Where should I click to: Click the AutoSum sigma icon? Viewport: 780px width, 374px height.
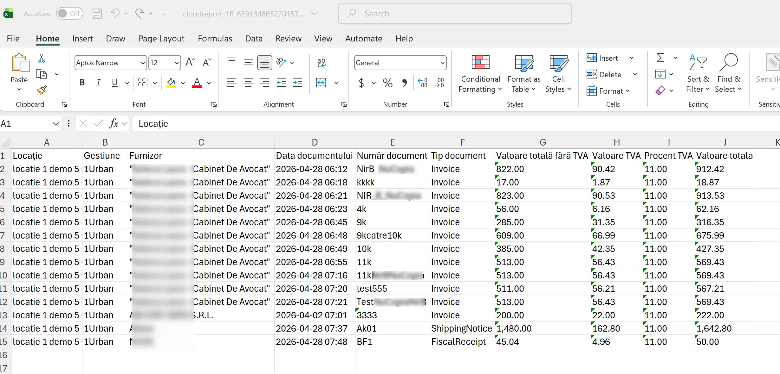click(660, 58)
